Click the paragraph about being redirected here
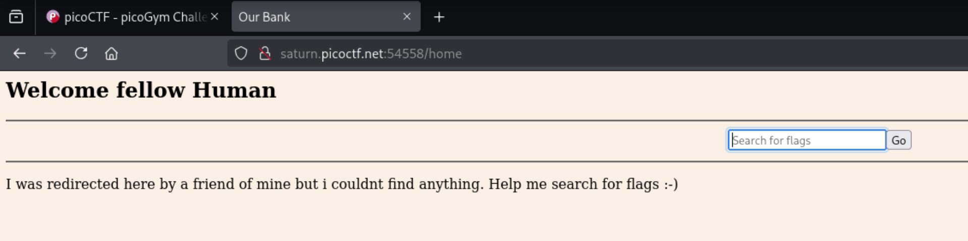This screenshot has height=241, width=968. click(342, 184)
